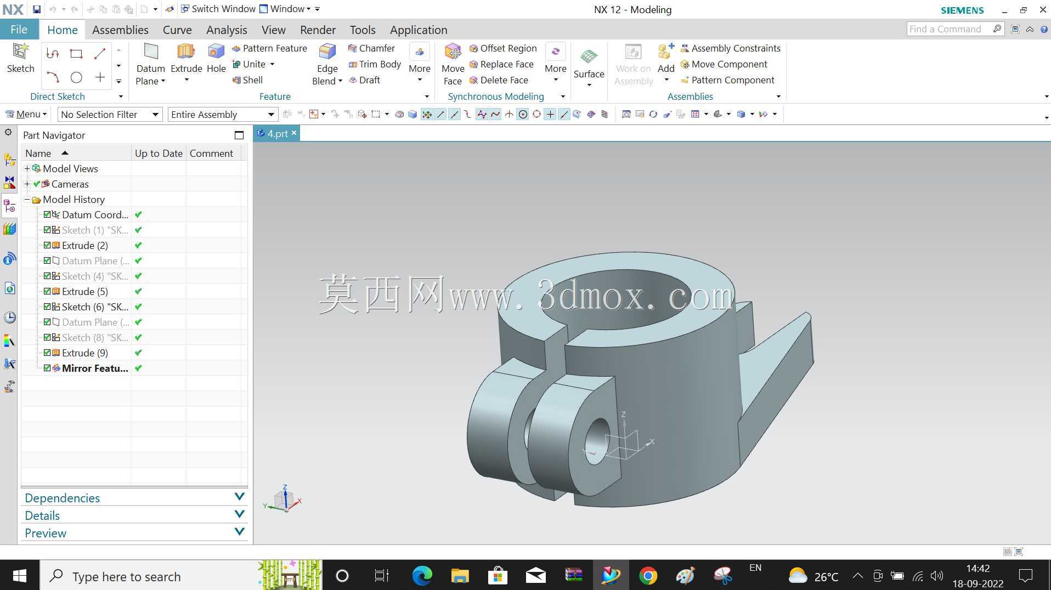Click the Add component icon
1051x590 pixels.
666,53
